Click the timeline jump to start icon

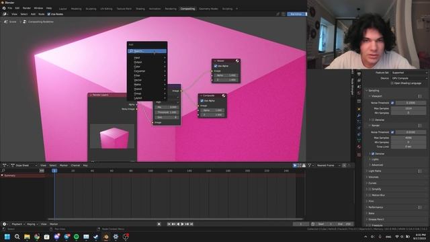click(169, 224)
